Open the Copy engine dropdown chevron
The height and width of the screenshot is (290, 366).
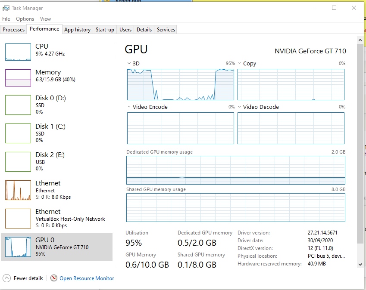pyautogui.click(x=239, y=63)
